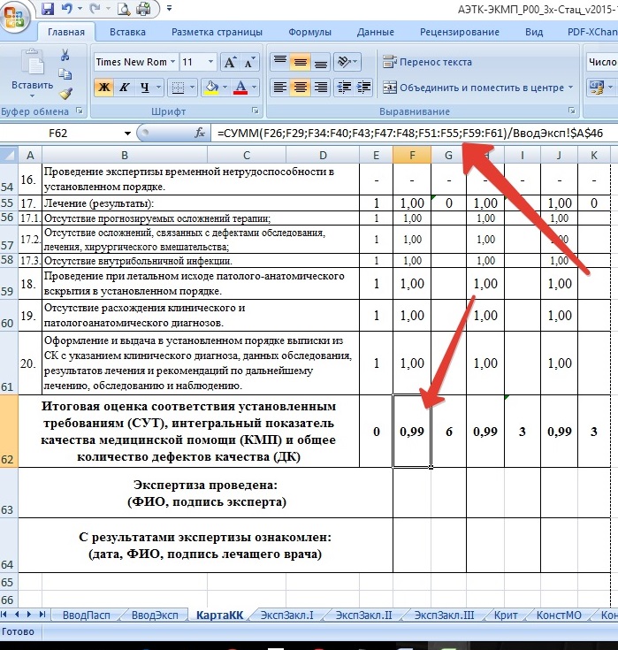Expand the borders dropdown arrow
618x650 pixels.
click(192, 88)
